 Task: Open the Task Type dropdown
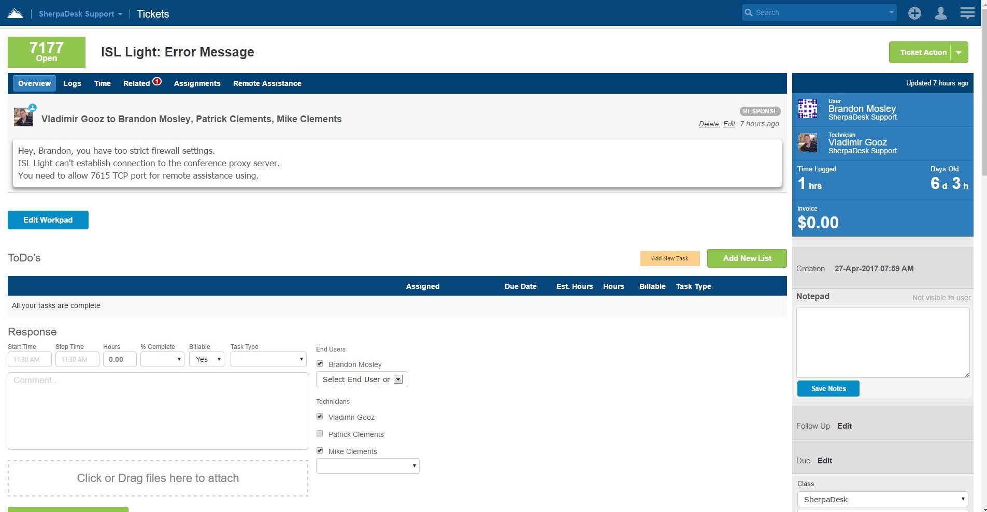click(x=268, y=359)
